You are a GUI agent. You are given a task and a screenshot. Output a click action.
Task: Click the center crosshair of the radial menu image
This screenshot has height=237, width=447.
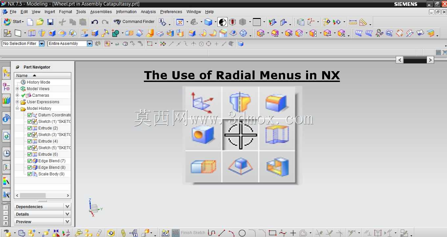[x=240, y=135]
